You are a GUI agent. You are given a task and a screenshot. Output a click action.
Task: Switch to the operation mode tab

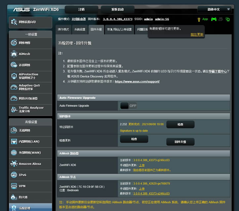click(x=63, y=29)
